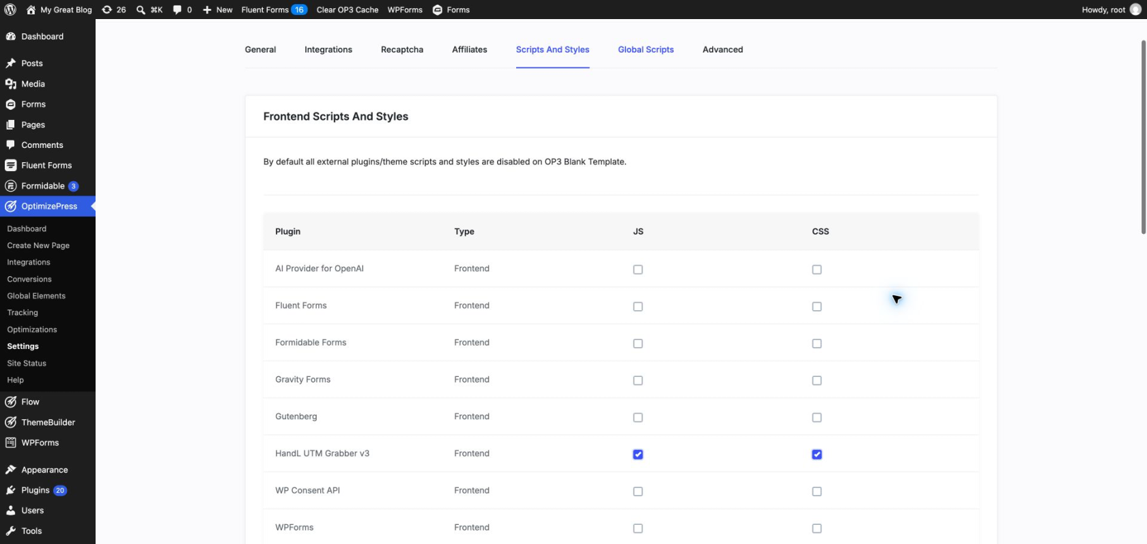
Task: Tick the Fluent Forms CSS checkbox
Action: pyautogui.click(x=817, y=306)
